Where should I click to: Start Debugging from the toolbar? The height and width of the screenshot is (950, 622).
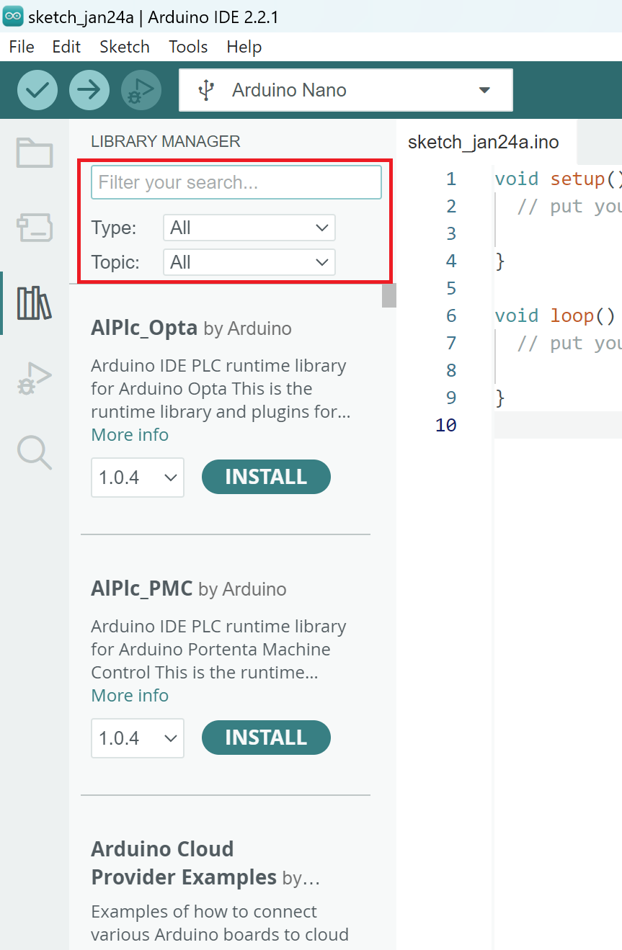pos(141,90)
